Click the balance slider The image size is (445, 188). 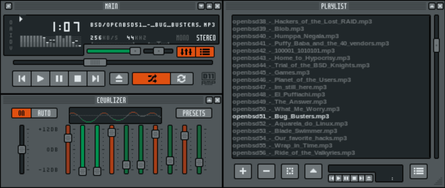tap(158, 51)
